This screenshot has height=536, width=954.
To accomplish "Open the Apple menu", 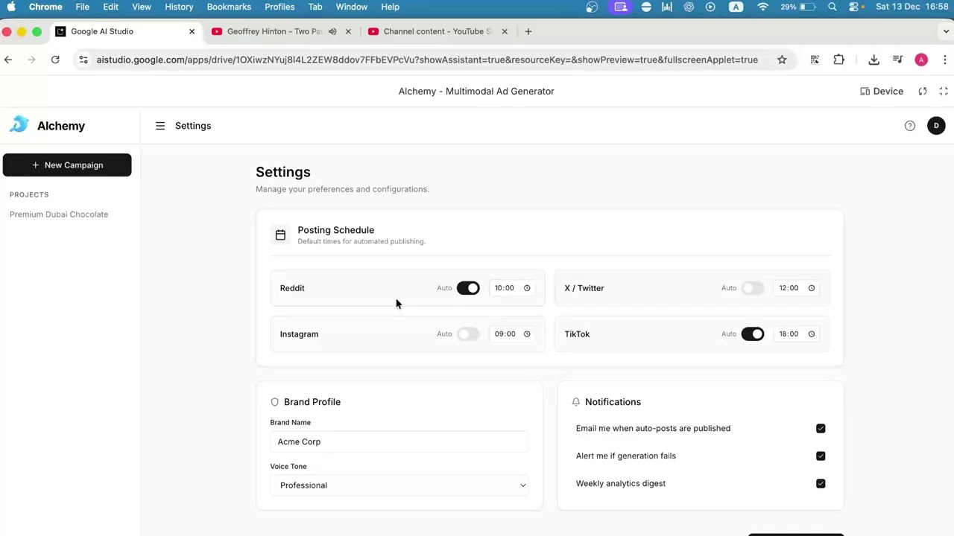I will pos(11,7).
